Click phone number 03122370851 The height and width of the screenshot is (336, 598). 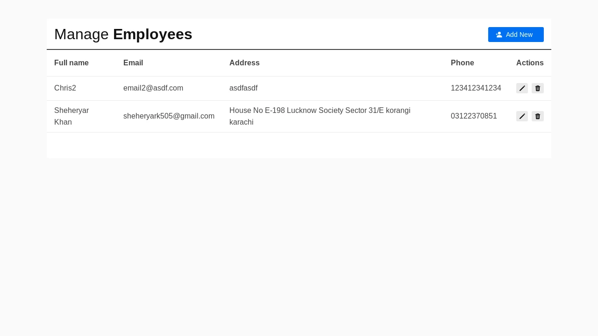point(474,116)
